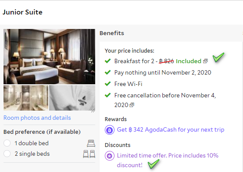Click the Benefits section header

[112, 33]
